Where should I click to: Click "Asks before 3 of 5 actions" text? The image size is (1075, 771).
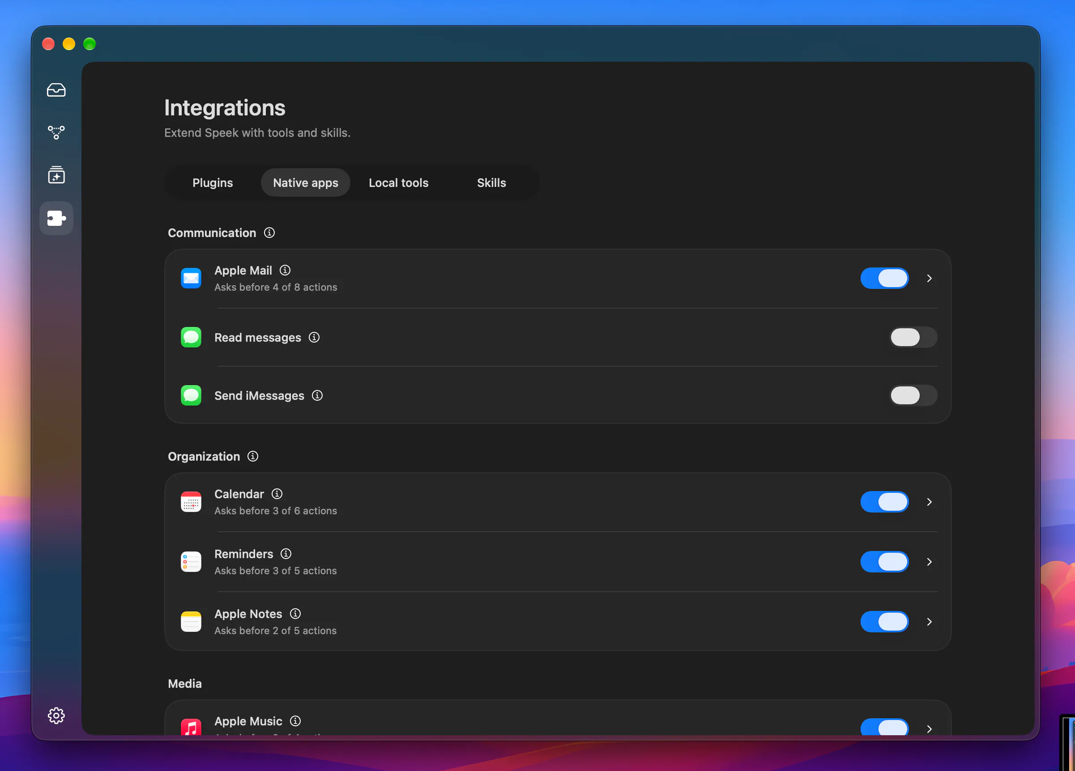click(x=275, y=571)
